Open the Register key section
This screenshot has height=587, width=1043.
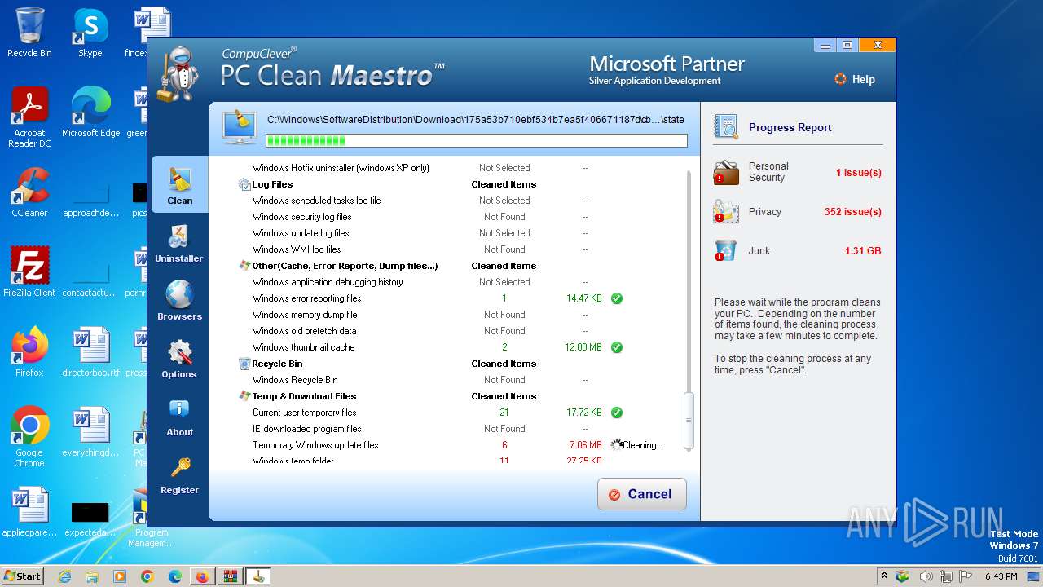pos(179,475)
